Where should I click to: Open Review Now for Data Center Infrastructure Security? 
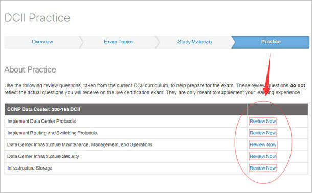[x=263, y=156]
